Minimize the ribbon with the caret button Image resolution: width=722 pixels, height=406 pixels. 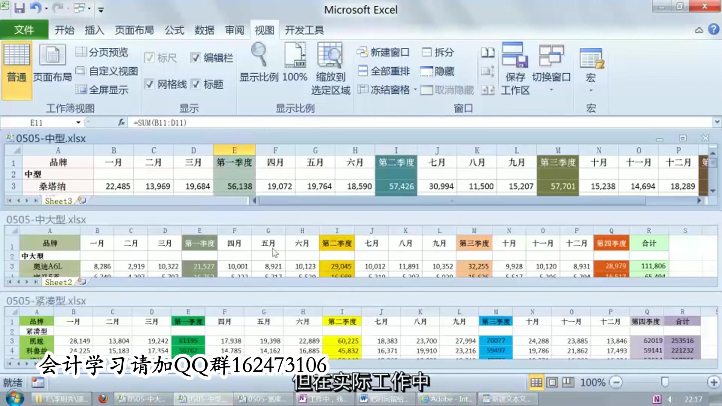pos(699,30)
